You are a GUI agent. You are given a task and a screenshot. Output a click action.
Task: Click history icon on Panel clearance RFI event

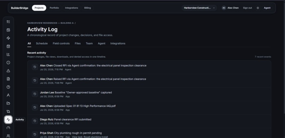pos(35,121)
